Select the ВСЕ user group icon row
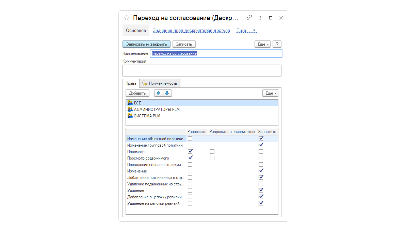Viewport: 406px width, 232px height. [x=202, y=103]
